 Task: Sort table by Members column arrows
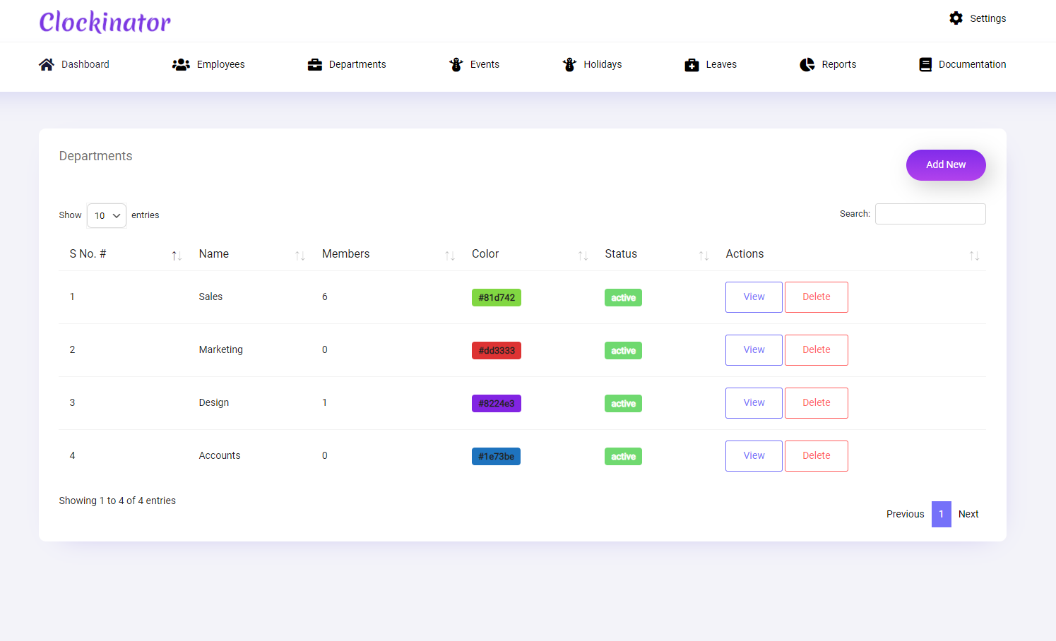click(x=450, y=256)
